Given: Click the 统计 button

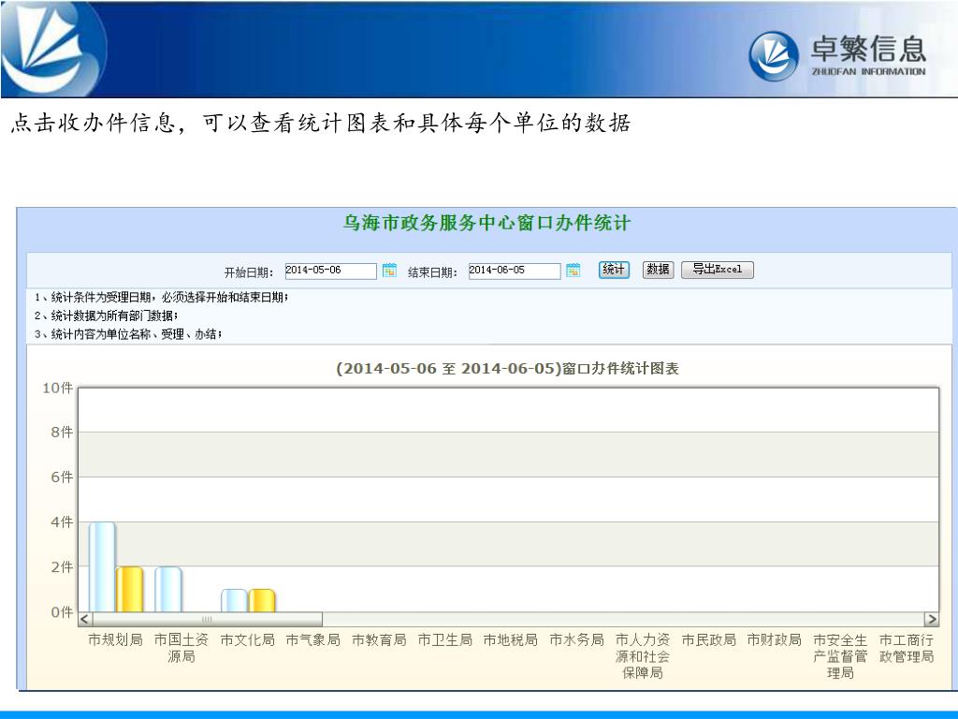Looking at the screenshot, I should point(614,270).
